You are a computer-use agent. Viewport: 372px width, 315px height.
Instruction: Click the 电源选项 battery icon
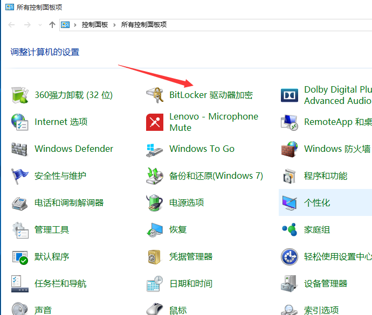point(154,202)
